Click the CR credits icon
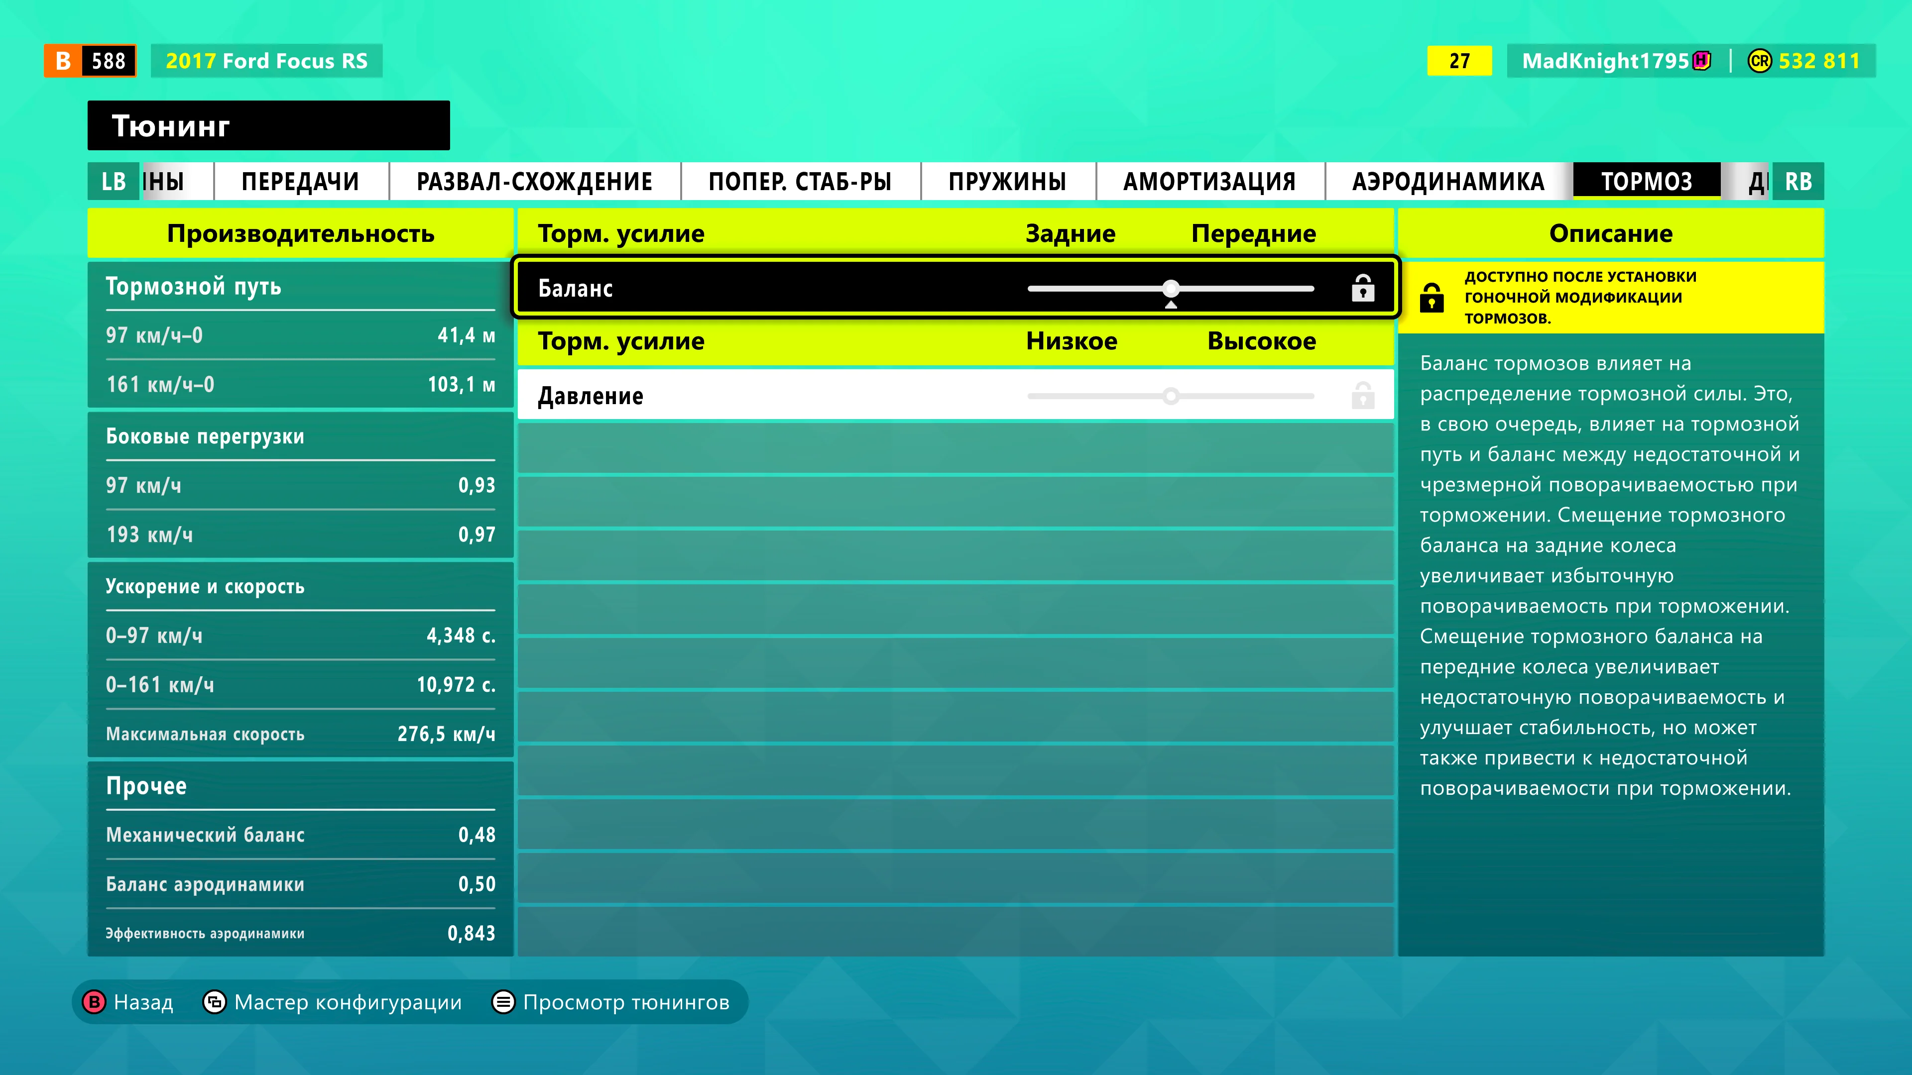 (x=1759, y=61)
